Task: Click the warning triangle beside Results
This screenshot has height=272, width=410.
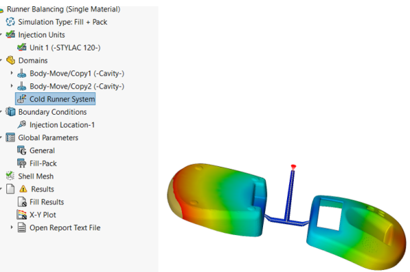Action: (x=23, y=189)
